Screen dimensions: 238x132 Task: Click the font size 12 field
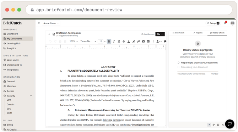101,42
